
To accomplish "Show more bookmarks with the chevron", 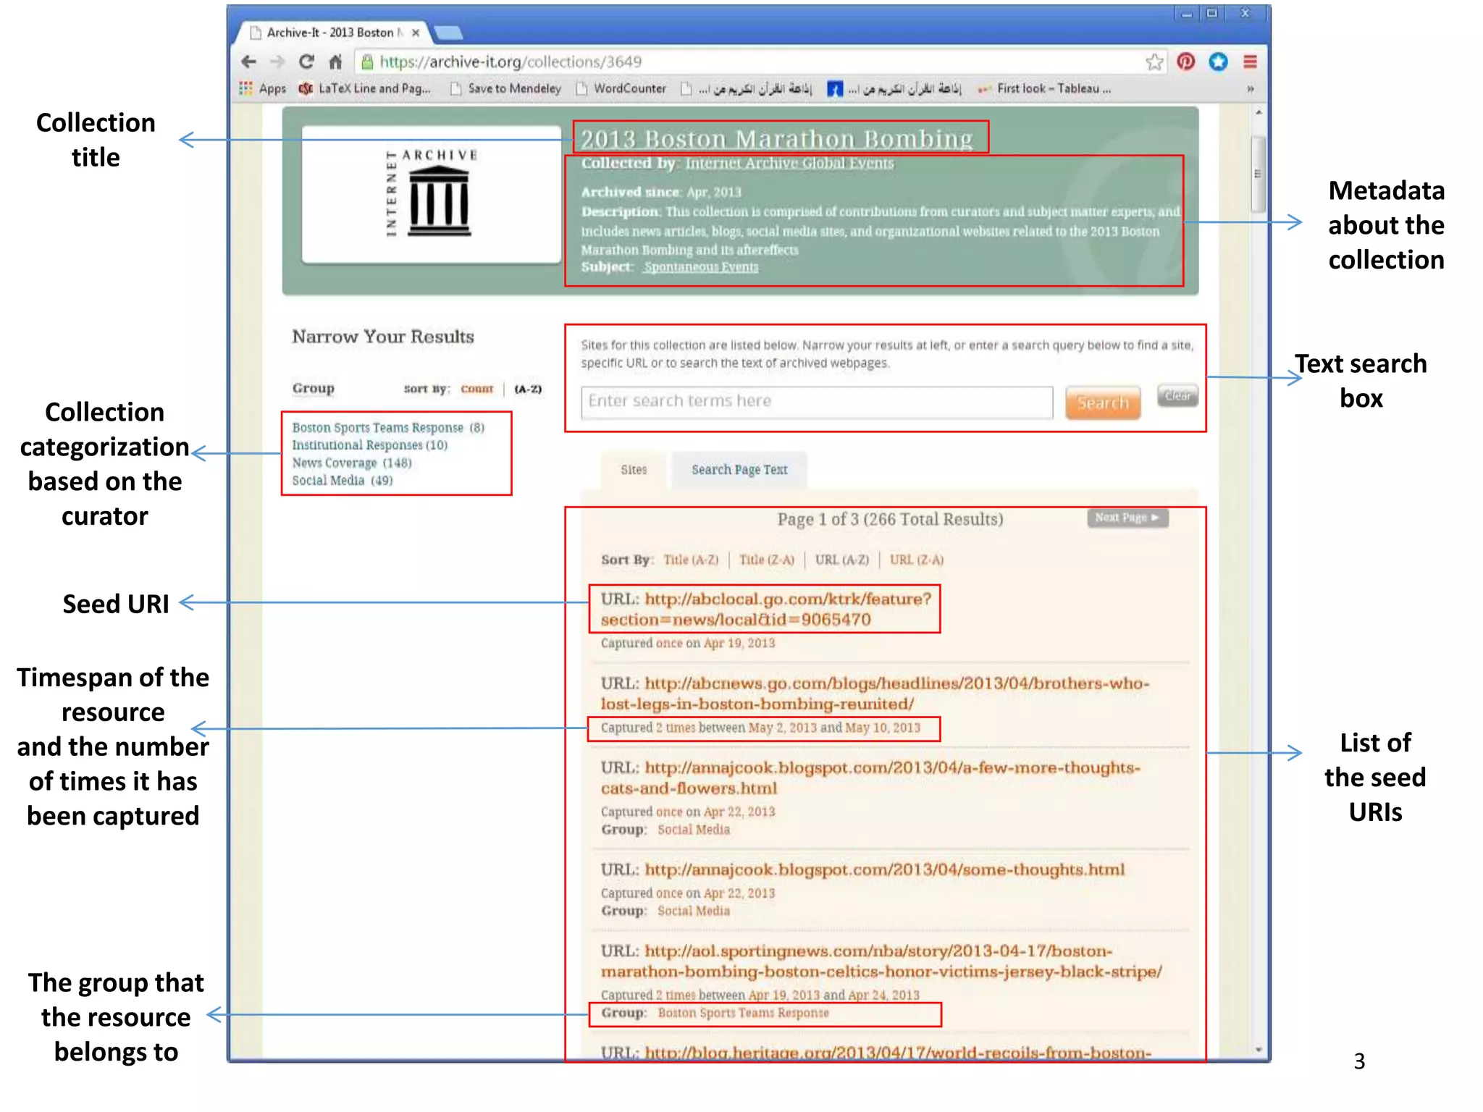I will [x=1250, y=89].
